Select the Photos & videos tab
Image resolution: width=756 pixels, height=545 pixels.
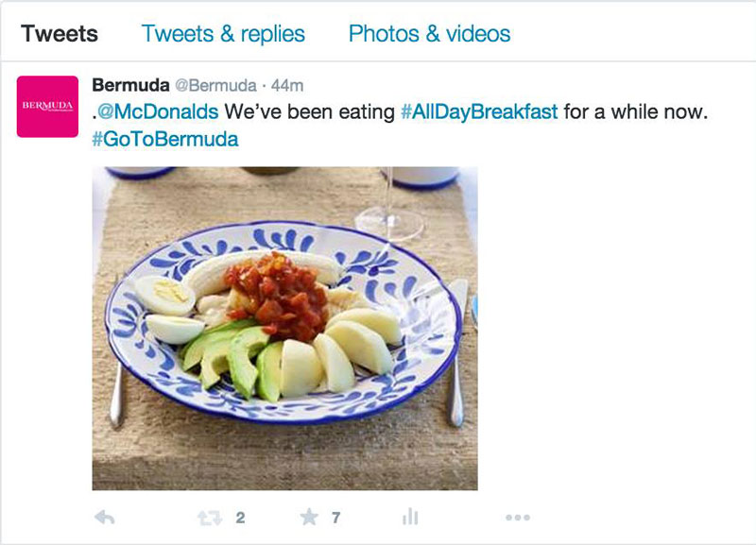coord(429,34)
